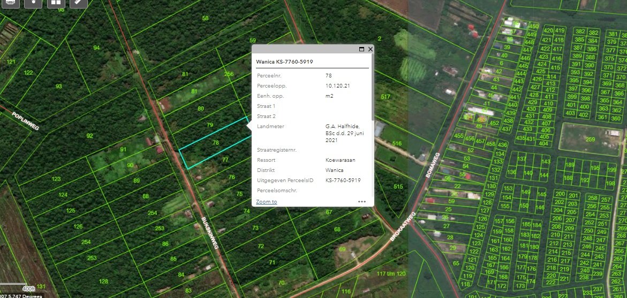This screenshot has width=627, height=298.
Task: Click parcel 92 below Poplinweg
Action: tap(89, 136)
